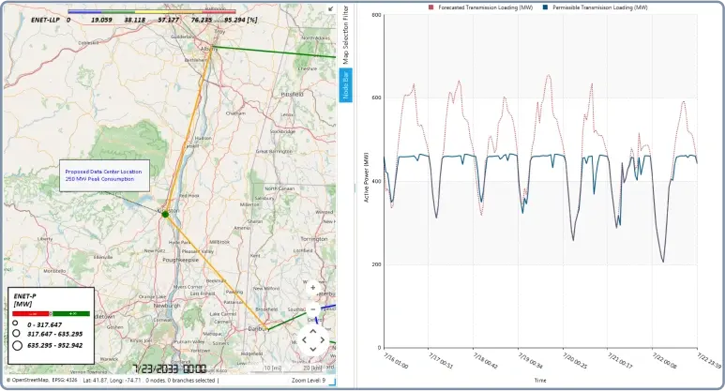Zoom in the map with plus button

312,288
